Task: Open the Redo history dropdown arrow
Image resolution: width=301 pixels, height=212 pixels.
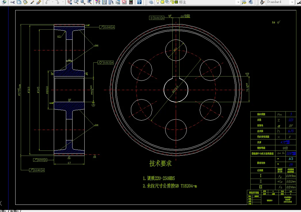Action: 63,2
